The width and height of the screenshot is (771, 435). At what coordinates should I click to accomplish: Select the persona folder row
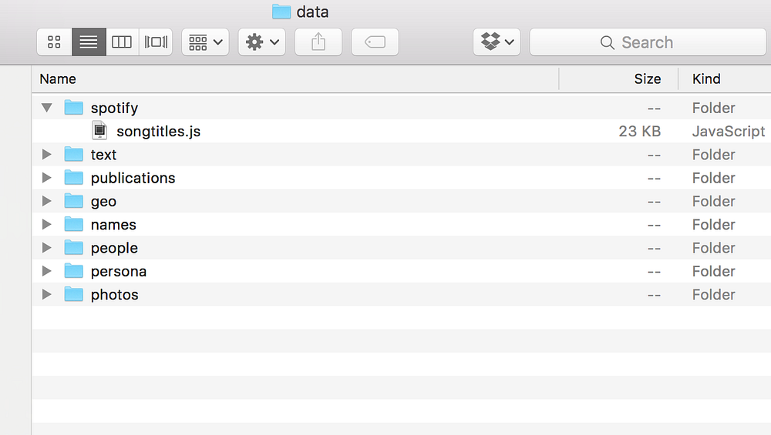pos(401,271)
